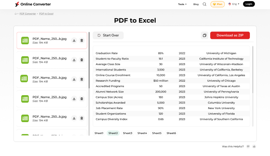Go to PDF Converter breadcrumb link

(x=27, y=13)
